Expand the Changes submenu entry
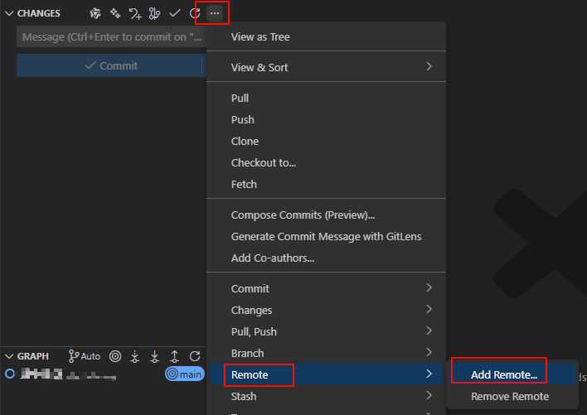The width and height of the screenshot is (587, 415). [326, 310]
